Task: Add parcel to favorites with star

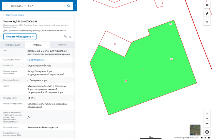Action: (x=70, y=36)
